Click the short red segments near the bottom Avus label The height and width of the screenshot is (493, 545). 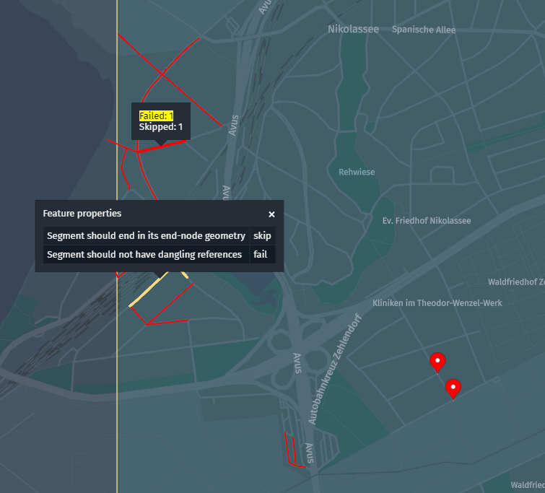click(294, 450)
